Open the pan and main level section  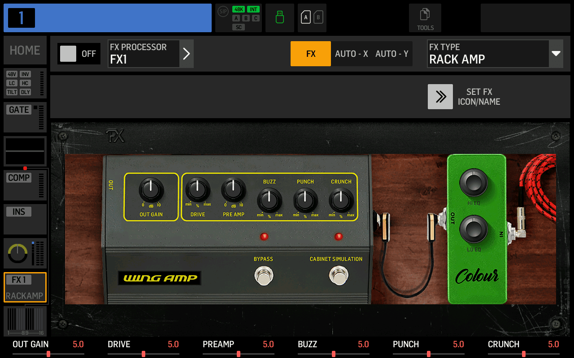click(25, 253)
